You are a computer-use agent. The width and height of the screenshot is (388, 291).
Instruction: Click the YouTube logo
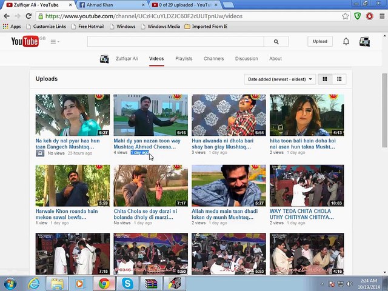click(25, 41)
